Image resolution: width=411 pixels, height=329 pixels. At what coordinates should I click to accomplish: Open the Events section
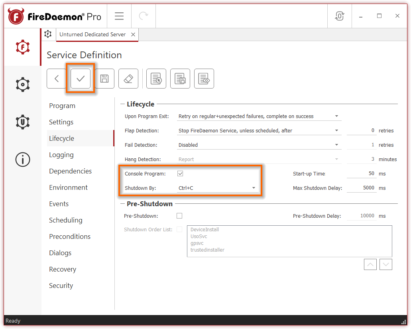click(x=81, y=204)
